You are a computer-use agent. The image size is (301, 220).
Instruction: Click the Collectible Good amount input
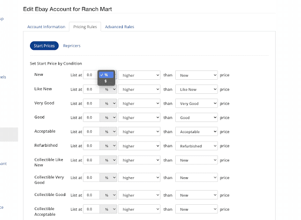91,195
